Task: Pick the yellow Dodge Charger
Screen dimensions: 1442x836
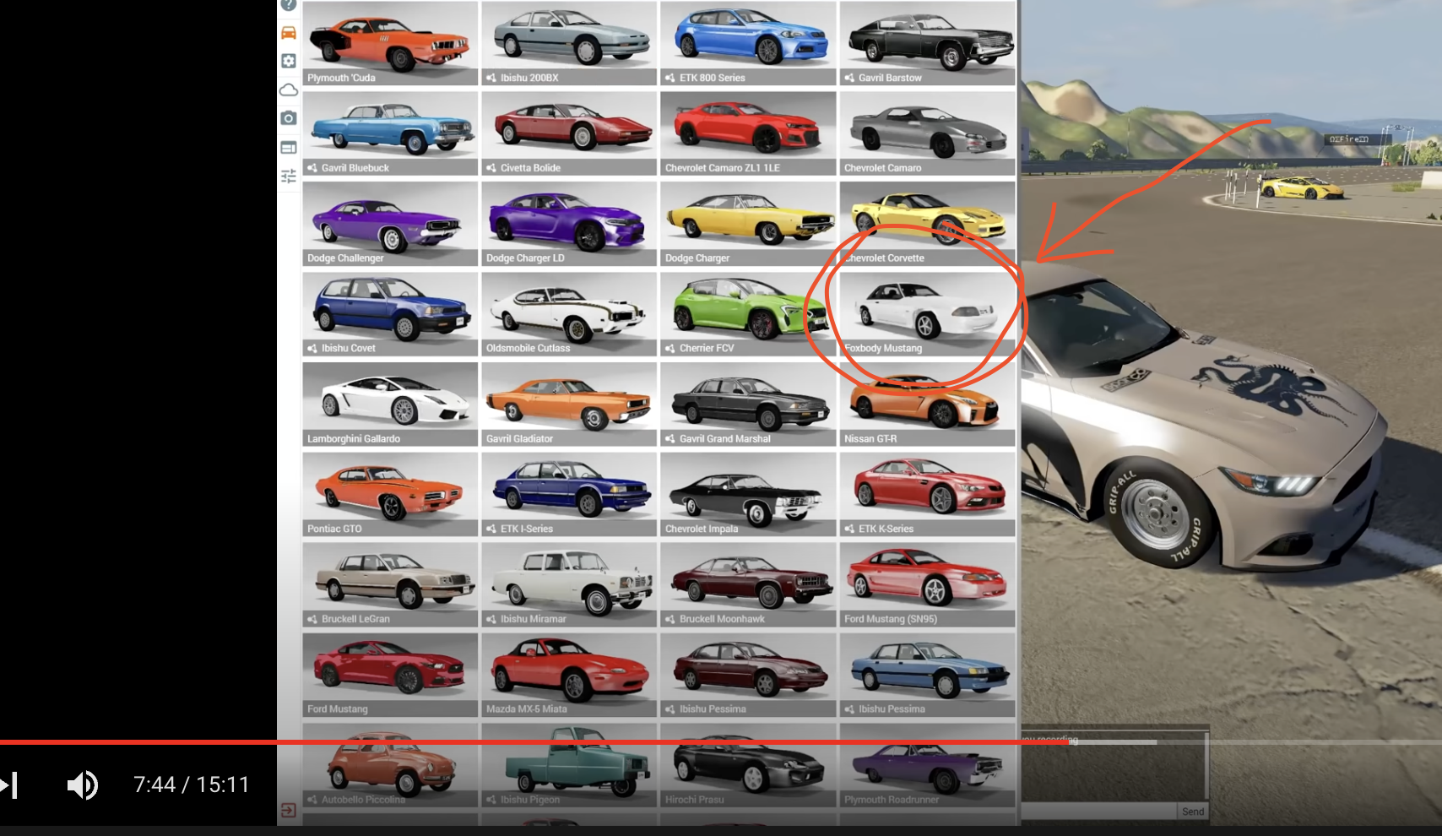Action: (x=748, y=224)
